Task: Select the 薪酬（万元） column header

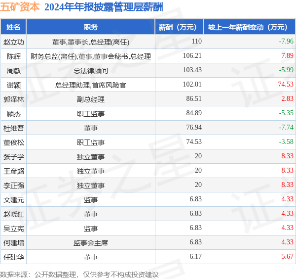Action: click(x=180, y=27)
